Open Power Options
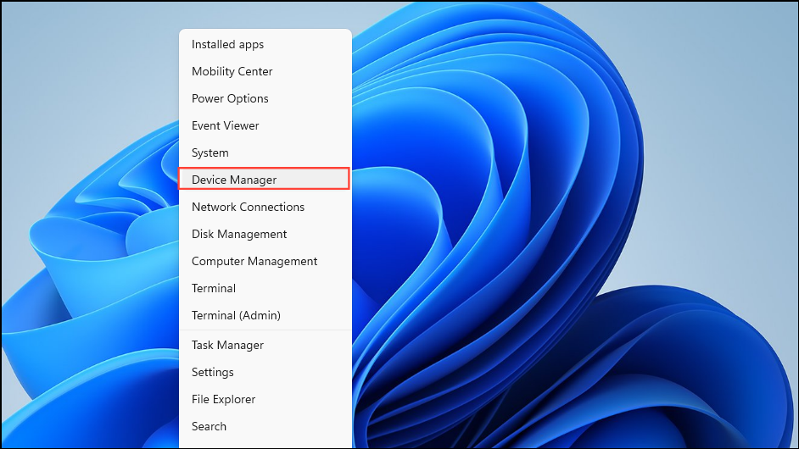The image size is (799, 449). tap(265, 98)
